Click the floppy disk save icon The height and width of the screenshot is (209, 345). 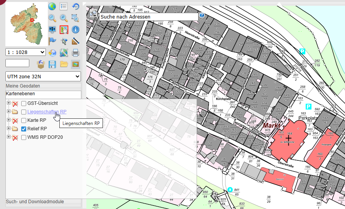click(x=52, y=64)
